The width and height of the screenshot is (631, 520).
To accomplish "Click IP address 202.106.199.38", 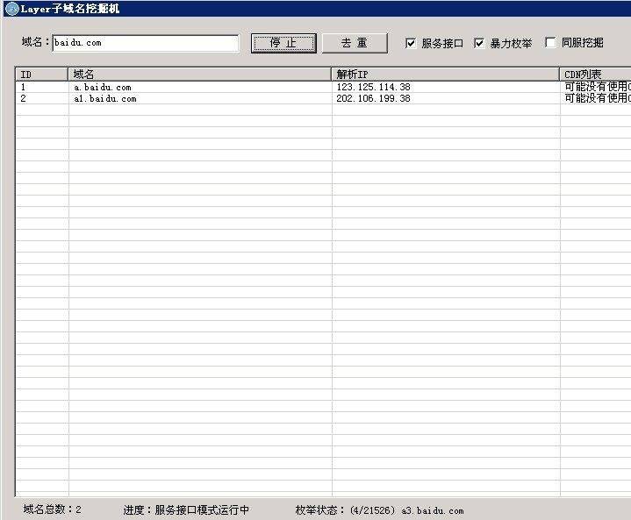I will (374, 98).
